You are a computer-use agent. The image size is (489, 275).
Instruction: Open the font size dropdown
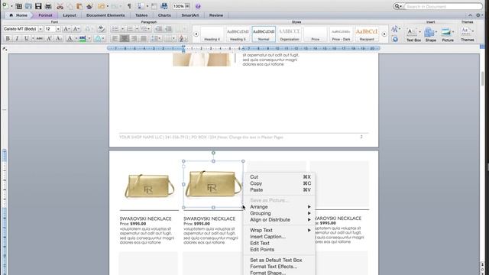pyautogui.click(x=58, y=29)
